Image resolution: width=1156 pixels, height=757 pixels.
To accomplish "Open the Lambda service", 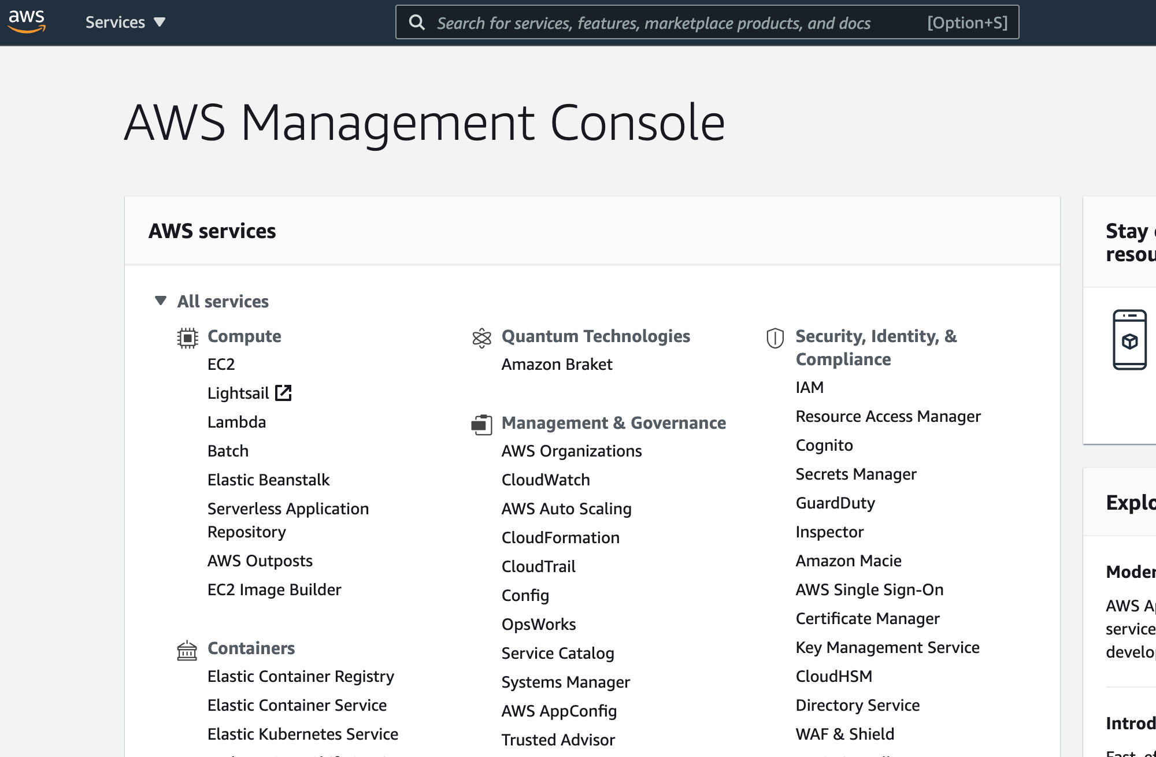I will pos(236,422).
